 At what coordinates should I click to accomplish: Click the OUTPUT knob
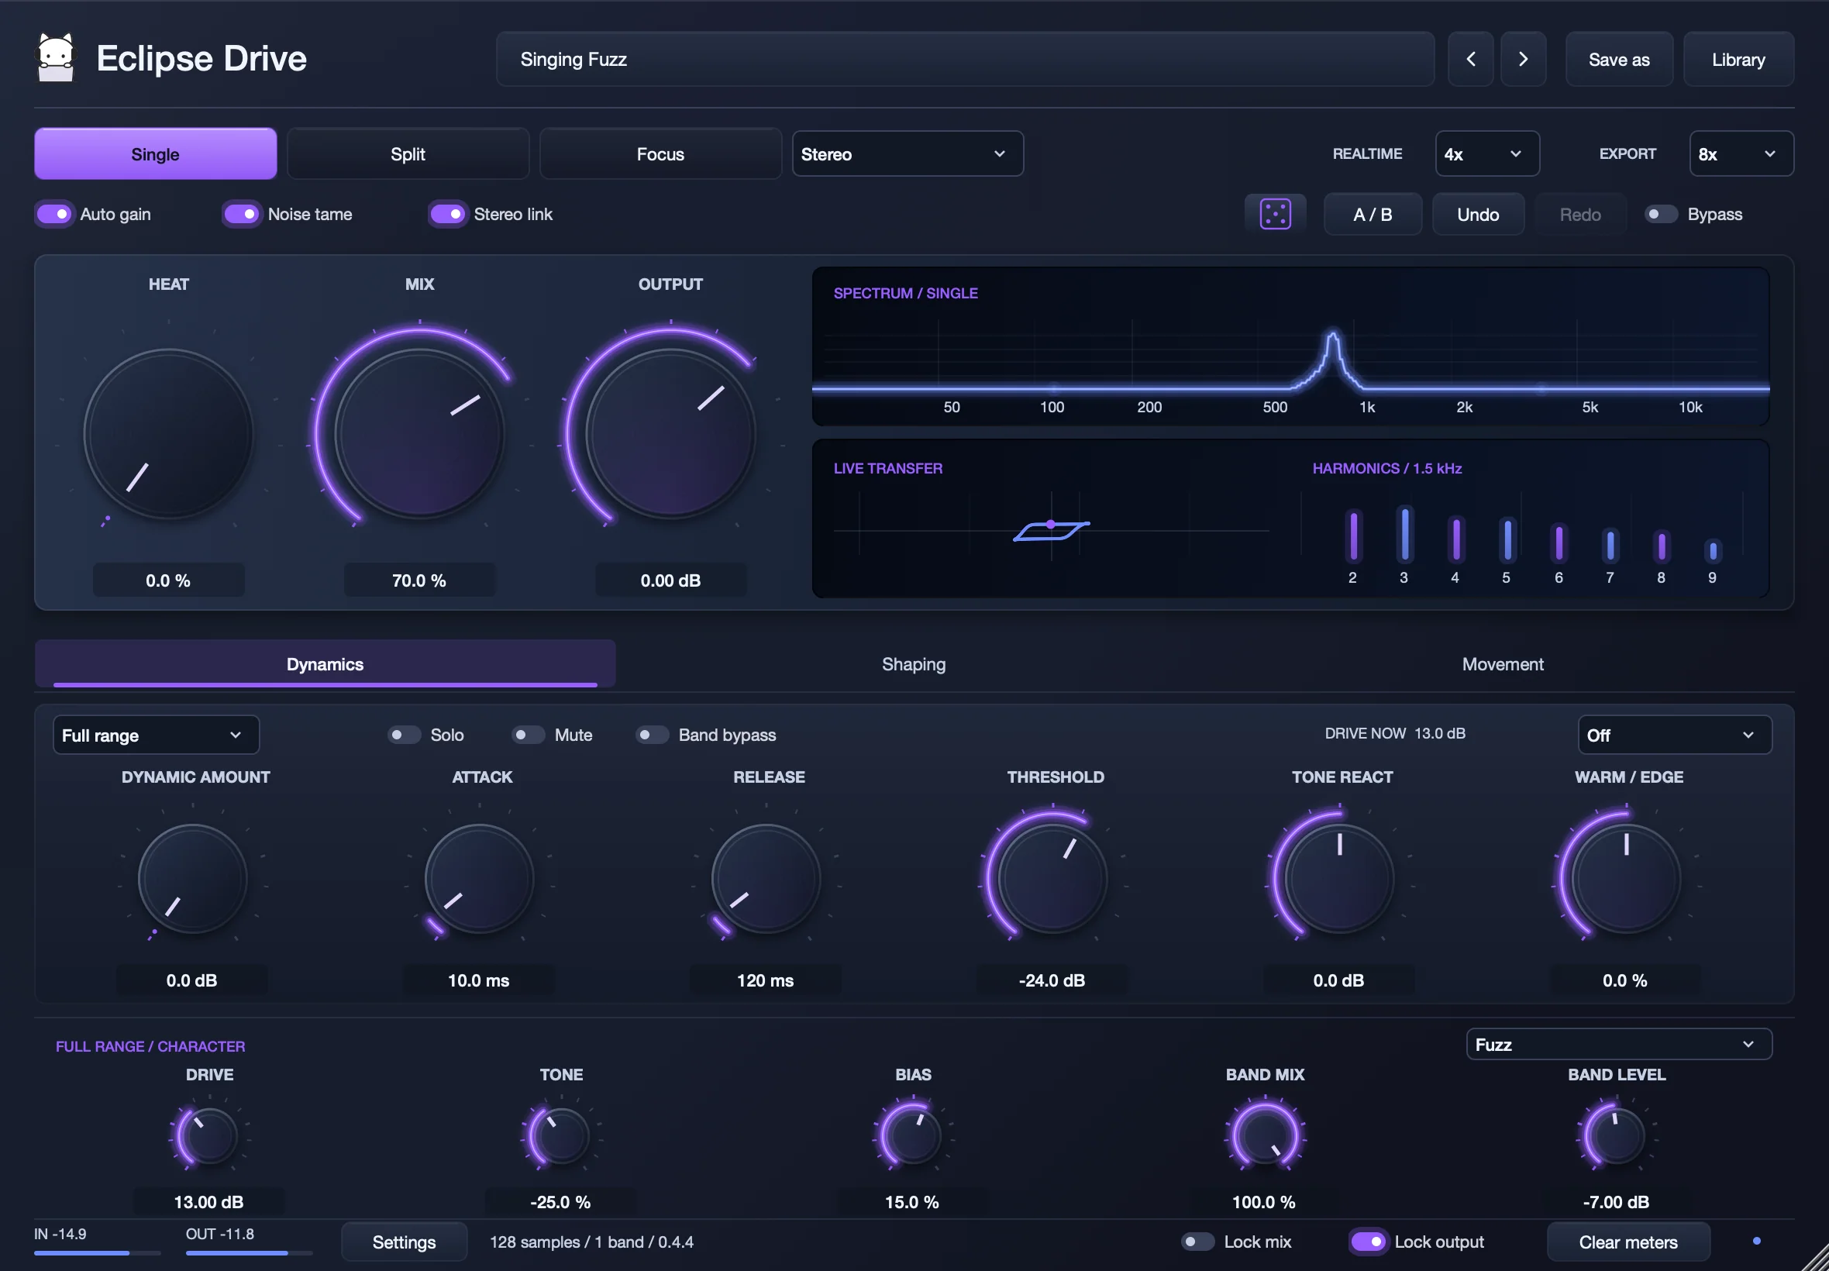tap(670, 434)
